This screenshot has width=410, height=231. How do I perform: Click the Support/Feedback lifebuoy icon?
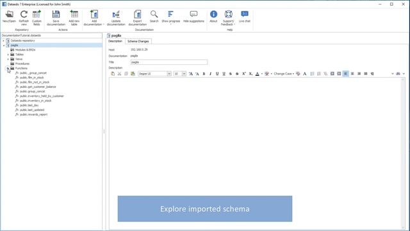click(228, 14)
